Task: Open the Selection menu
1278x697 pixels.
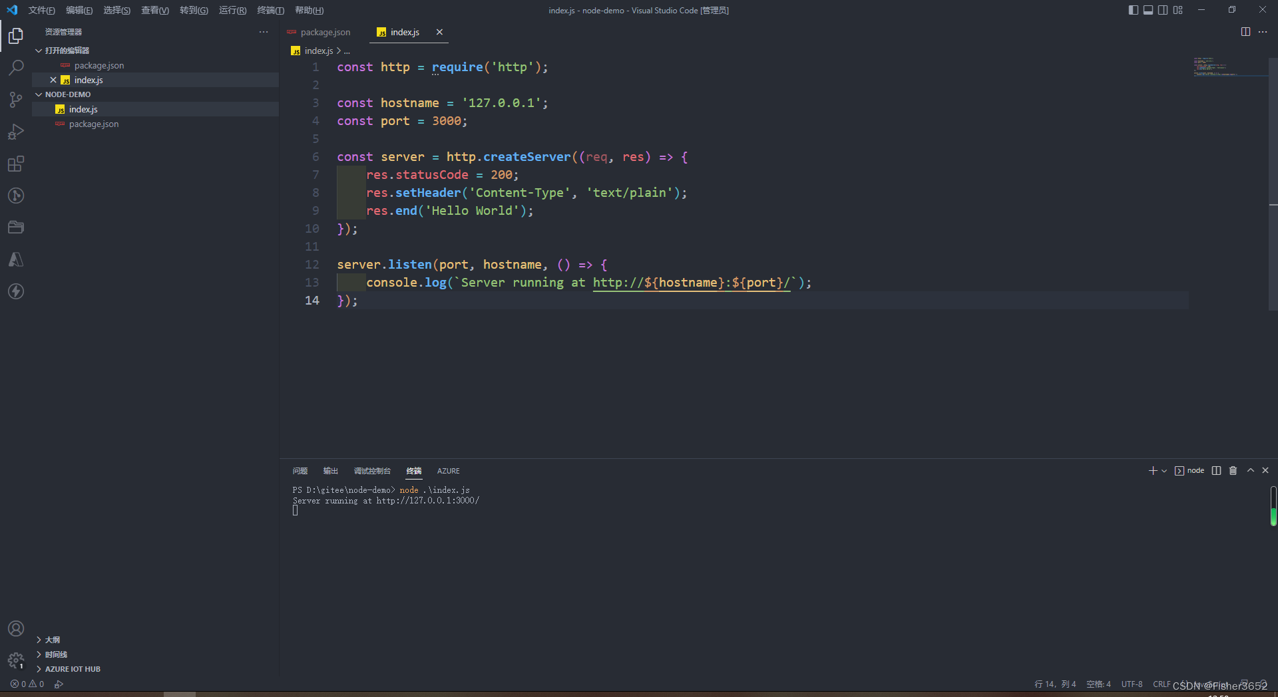Action: point(116,10)
